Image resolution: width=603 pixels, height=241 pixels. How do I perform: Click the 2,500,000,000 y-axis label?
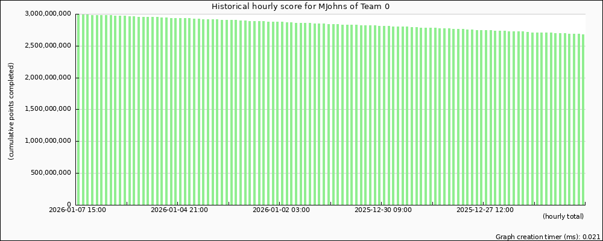(x=49, y=46)
